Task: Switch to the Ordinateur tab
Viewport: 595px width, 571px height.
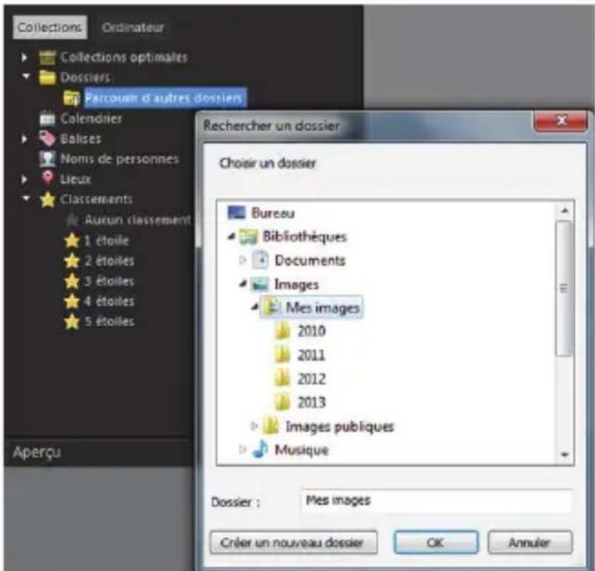Action: coord(133,28)
